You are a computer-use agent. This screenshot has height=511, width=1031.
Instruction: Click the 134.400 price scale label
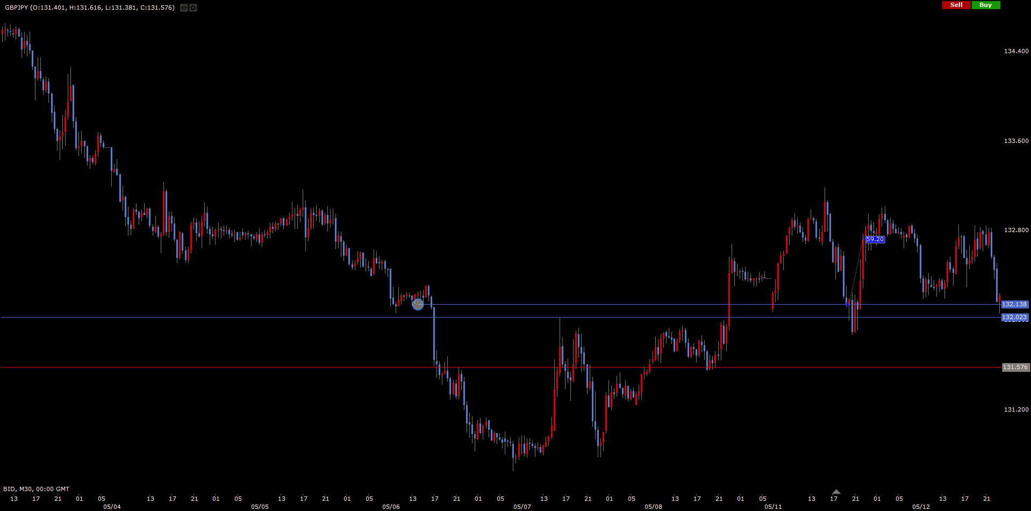(1016, 52)
